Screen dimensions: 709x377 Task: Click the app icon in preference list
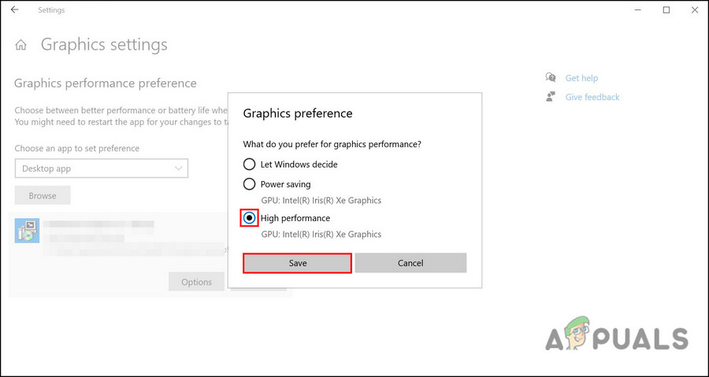tap(27, 231)
